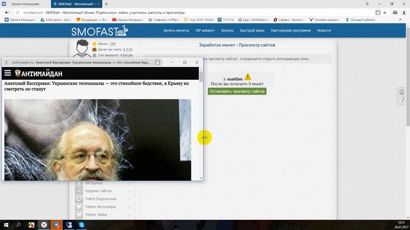Open Yandex Browser from the taskbar

point(44,225)
